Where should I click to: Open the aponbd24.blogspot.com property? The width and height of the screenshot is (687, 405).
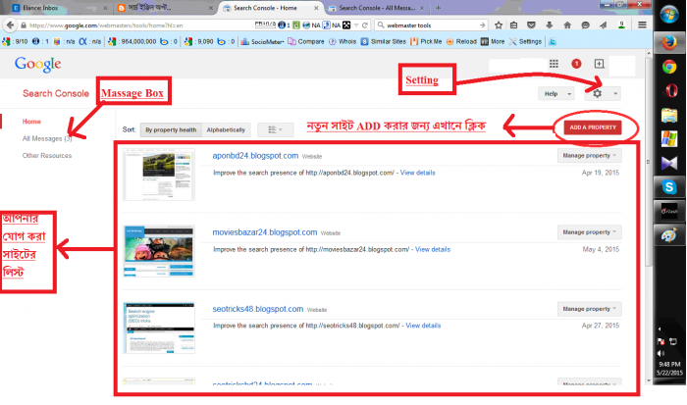pyautogui.click(x=255, y=156)
